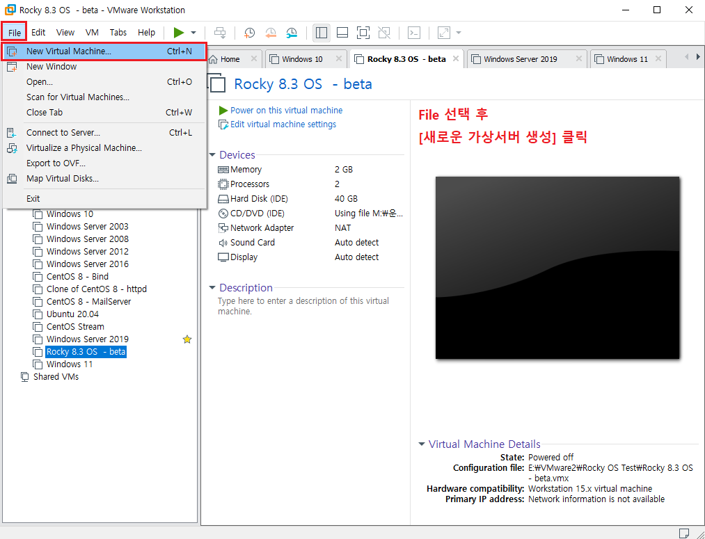Screen dimensions: 705x539
Task: Open stretch display options dropdown arrow
Action: click(x=459, y=32)
